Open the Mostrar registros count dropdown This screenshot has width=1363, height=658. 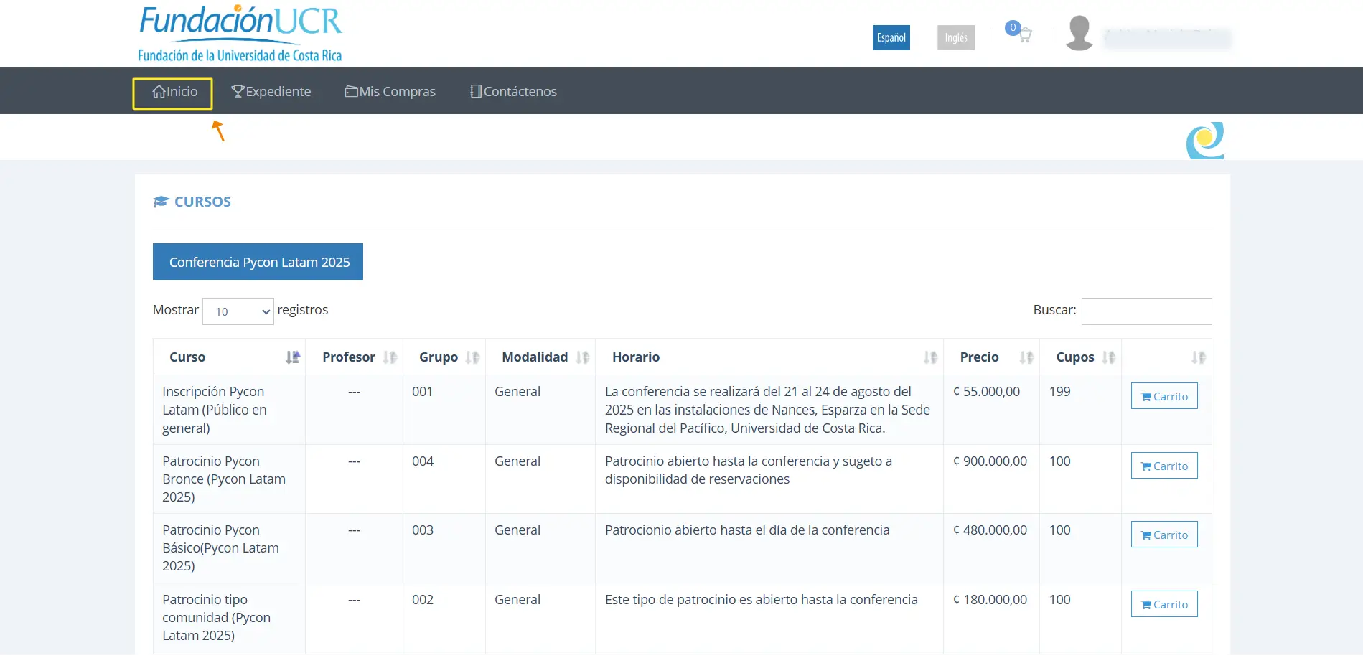tap(238, 311)
